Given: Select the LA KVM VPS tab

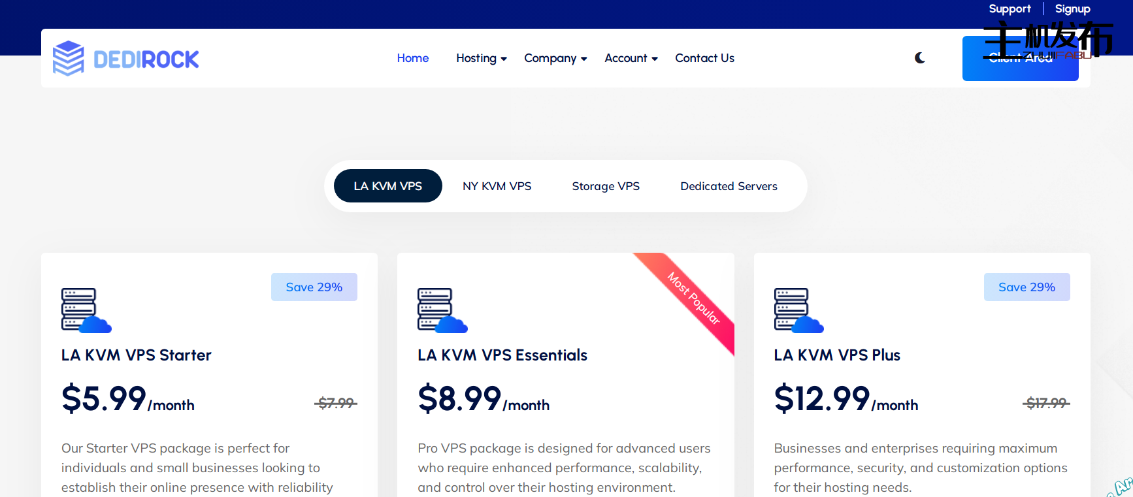Looking at the screenshot, I should (x=387, y=186).
